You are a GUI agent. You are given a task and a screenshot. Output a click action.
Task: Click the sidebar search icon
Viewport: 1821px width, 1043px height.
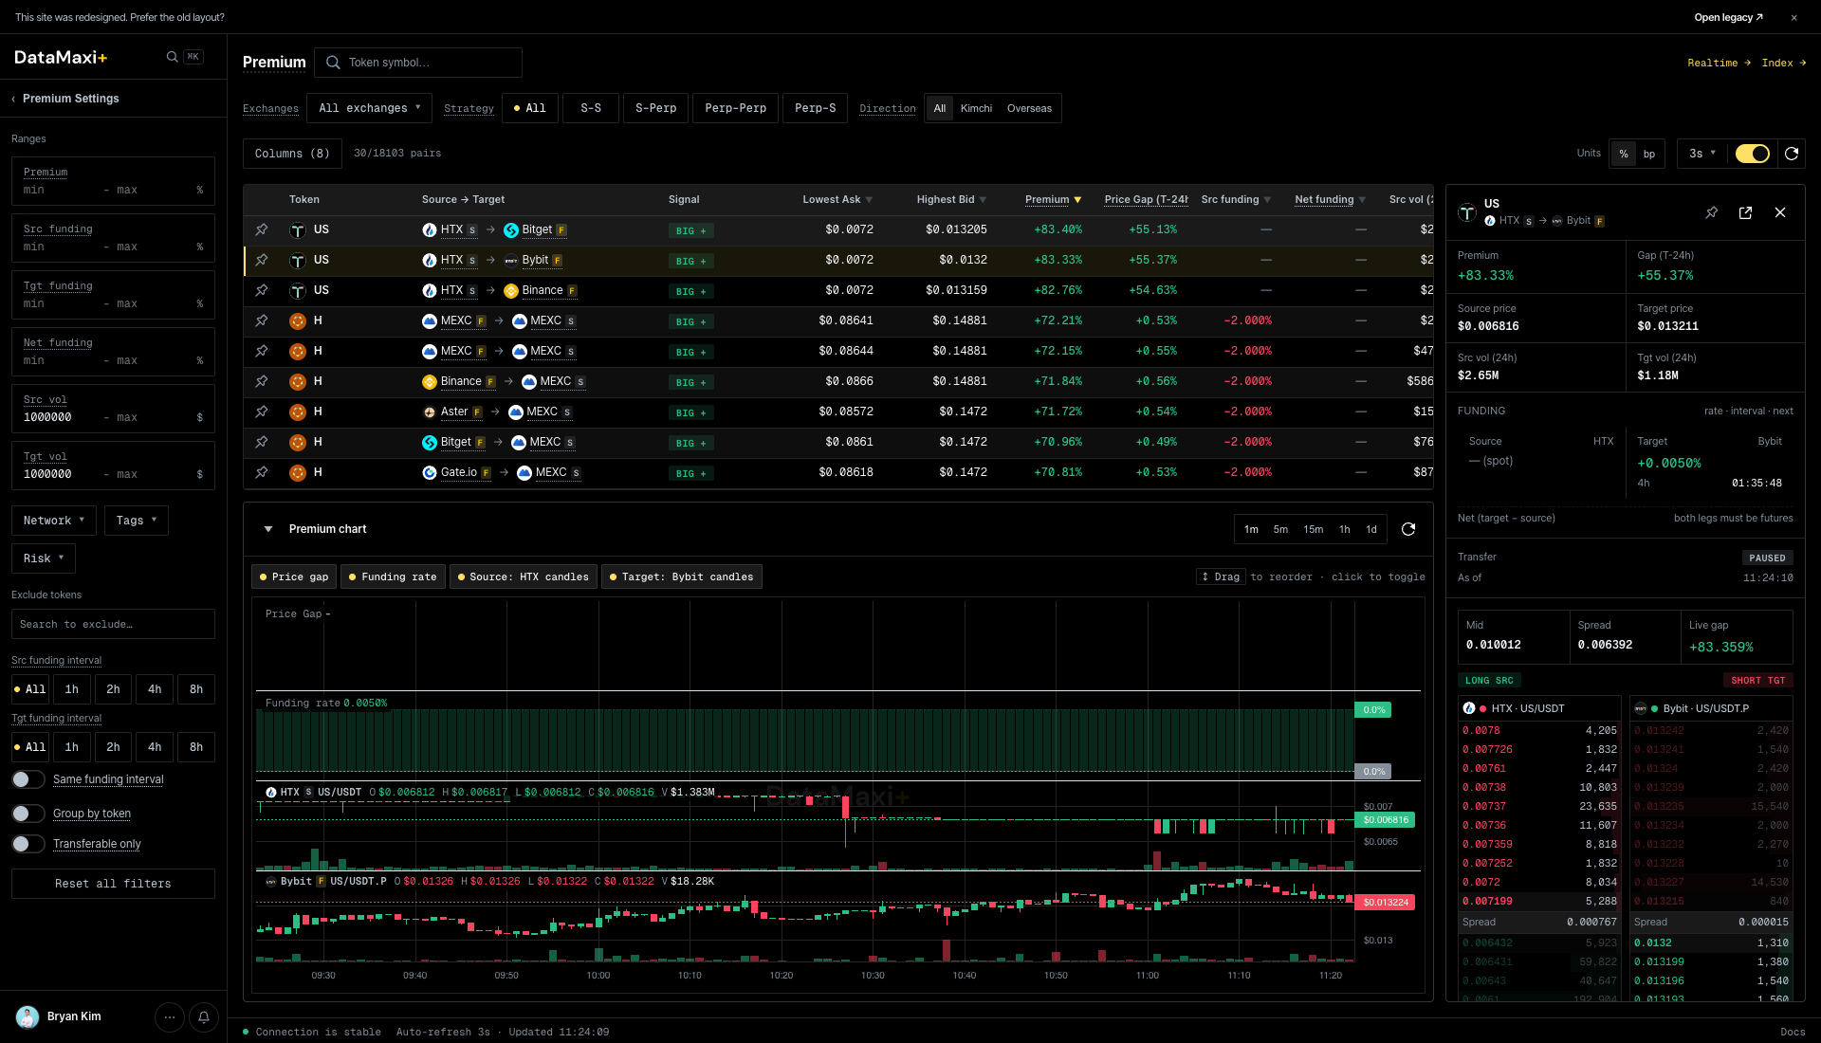click(172, 57)
